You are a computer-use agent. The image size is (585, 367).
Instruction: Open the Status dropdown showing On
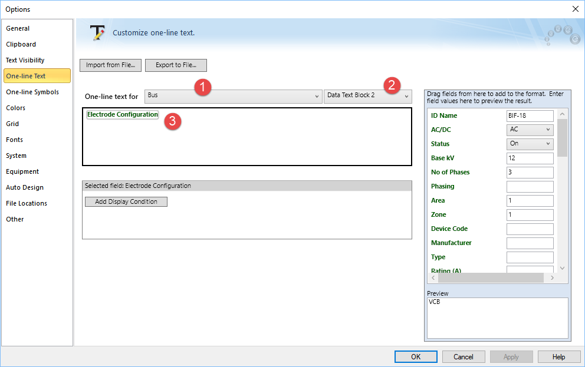coord(530,144)
